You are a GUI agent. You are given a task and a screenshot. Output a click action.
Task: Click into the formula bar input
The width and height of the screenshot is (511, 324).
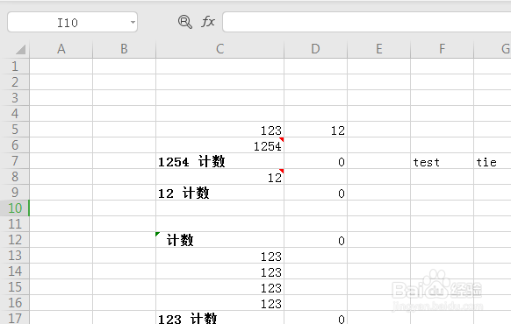367,23
